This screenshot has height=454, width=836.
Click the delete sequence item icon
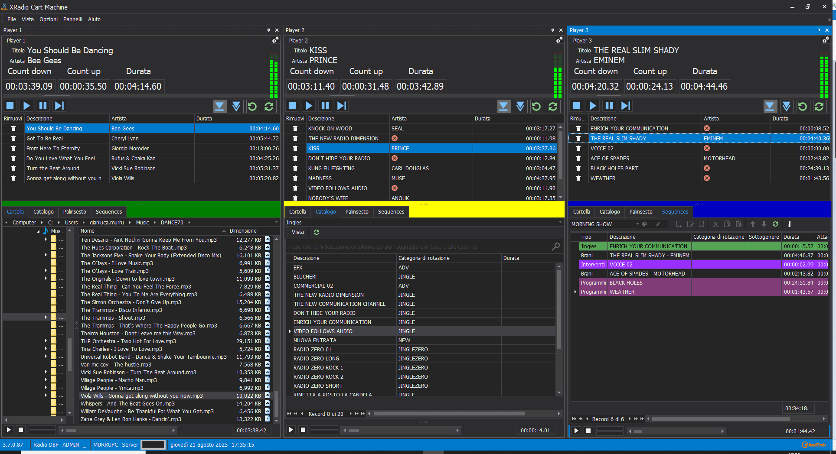click(x=702, y=224)
